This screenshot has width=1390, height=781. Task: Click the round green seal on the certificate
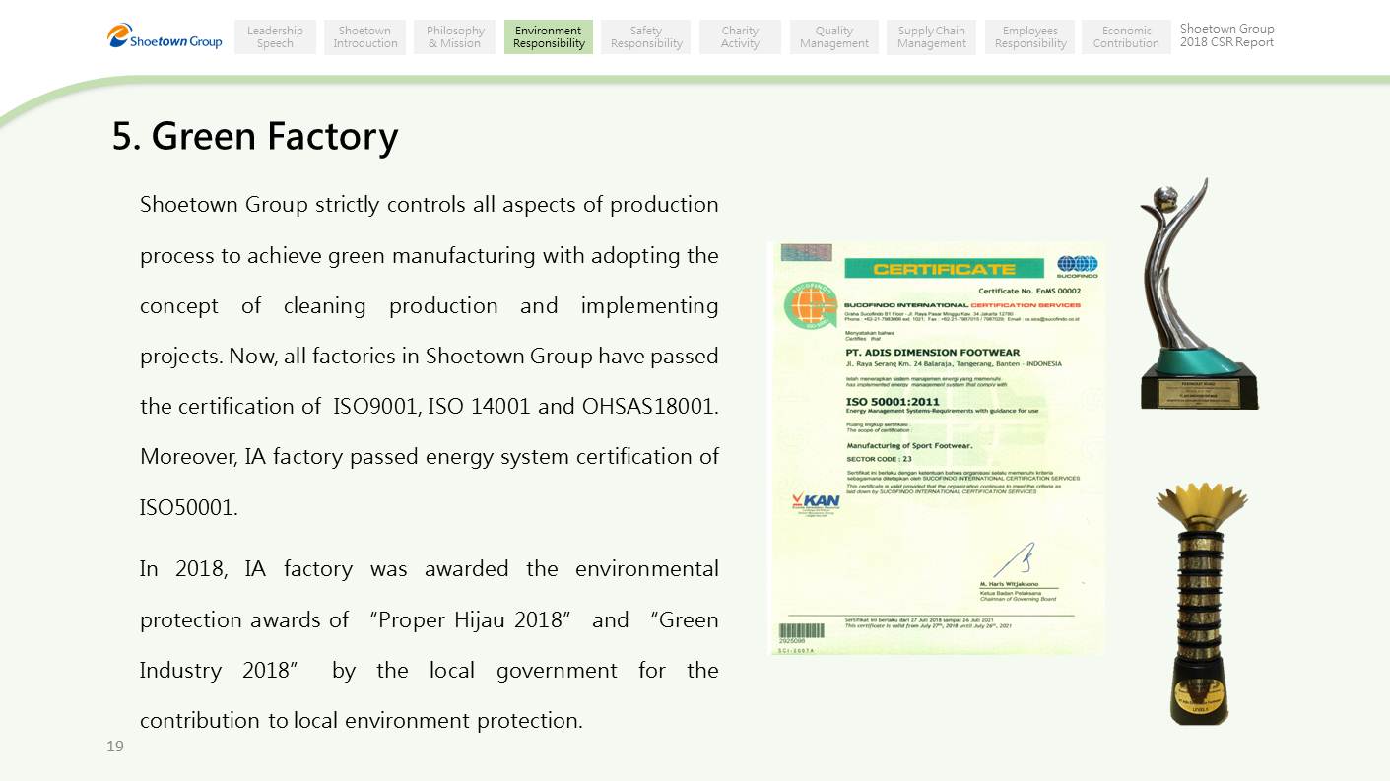tap(811, 305)
